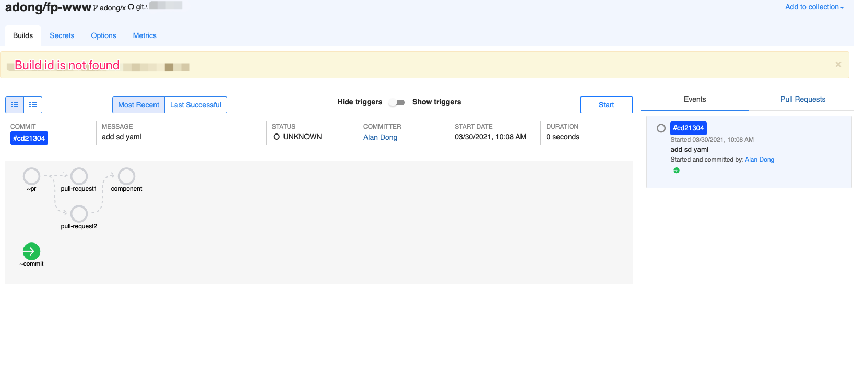
Task: Open the Options tab
Action: (103, 35)
